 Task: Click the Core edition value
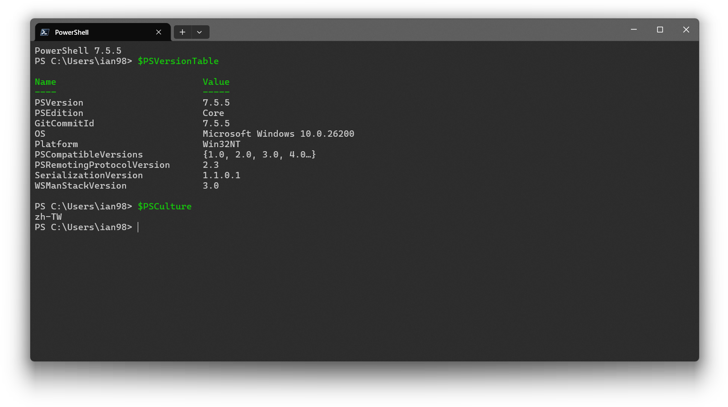pyautogui.click(x=213, y=113)
